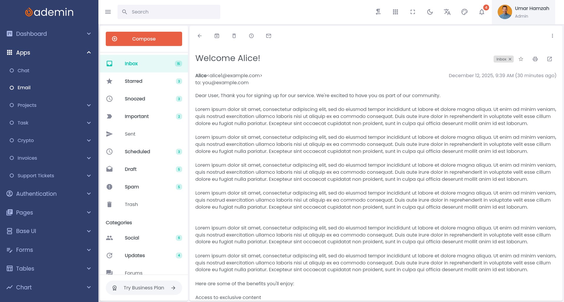Open email in new window icon

(550, 59)
